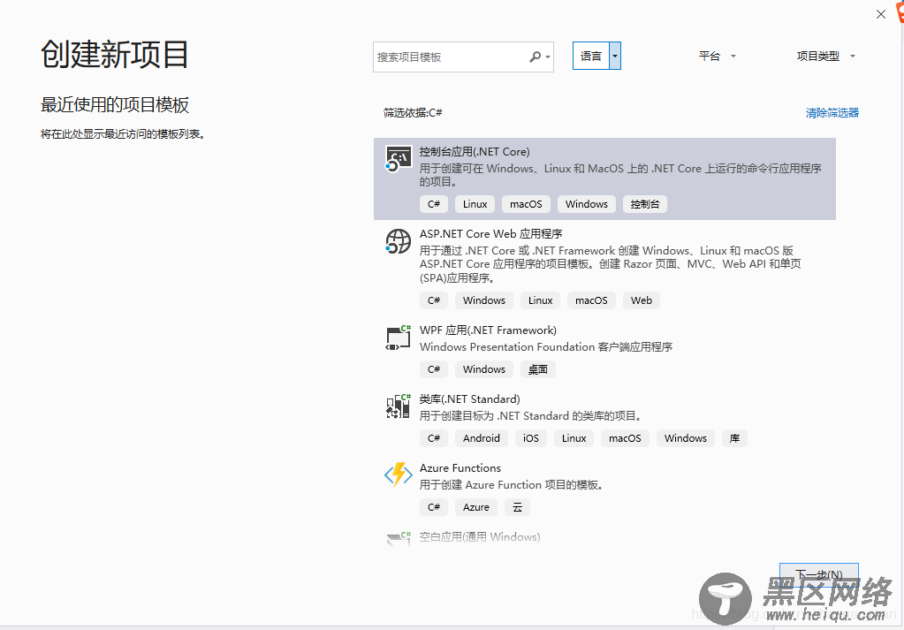Click the WPF App (.NET Framework) icon
The height and width of the screenshot is (630, 904).
click(x=398, y=338)
